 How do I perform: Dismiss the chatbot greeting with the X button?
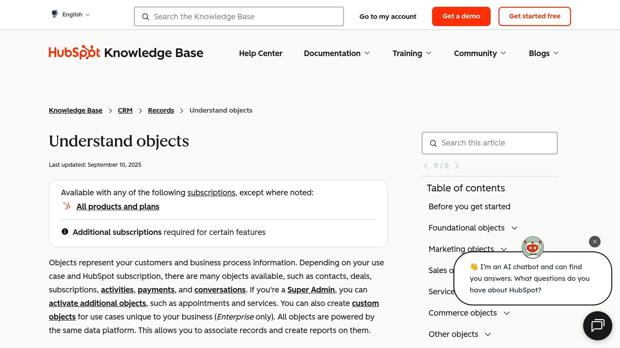(594, 242)
